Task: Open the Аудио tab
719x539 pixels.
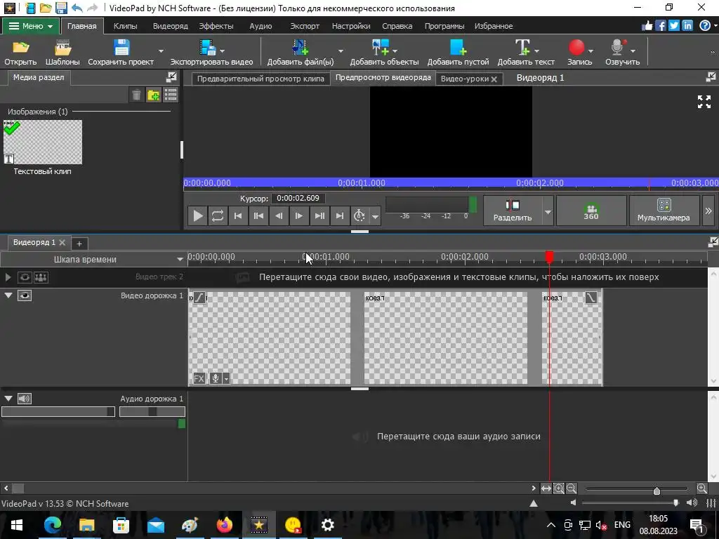Action: coord(260,26)
